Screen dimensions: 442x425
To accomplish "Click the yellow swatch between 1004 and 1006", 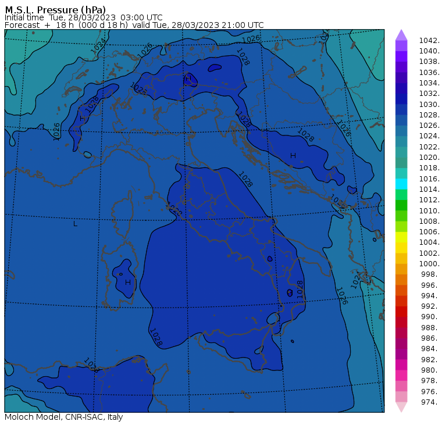I will (401, 237).
